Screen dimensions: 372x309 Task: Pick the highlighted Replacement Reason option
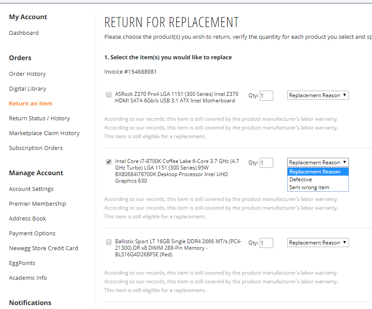point(315,172)
